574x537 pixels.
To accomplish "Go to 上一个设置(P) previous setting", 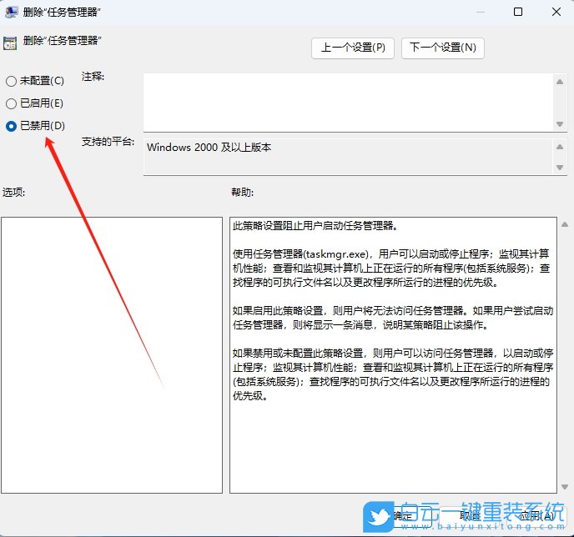I will point(353,48).
